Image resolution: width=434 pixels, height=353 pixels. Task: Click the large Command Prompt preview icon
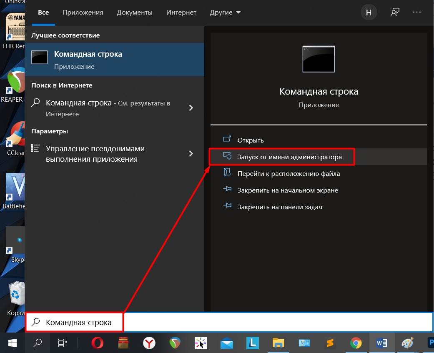coord(319,59)
